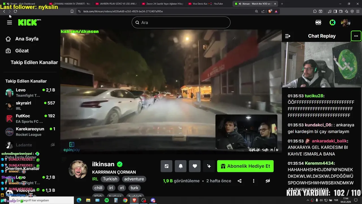Open the video more options vertical dots
Screen dimensions: 362x204
click(254, 181)
